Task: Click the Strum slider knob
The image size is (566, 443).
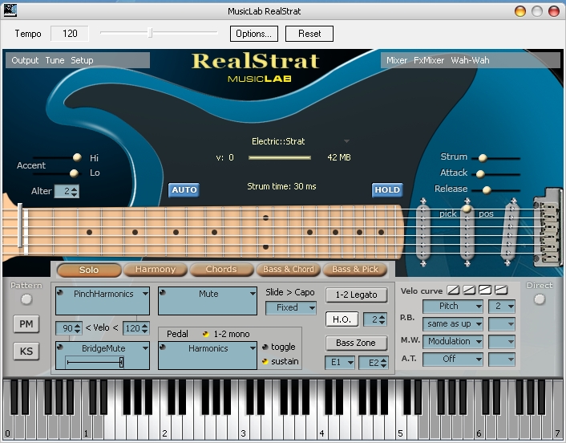Action: point(483,158)
